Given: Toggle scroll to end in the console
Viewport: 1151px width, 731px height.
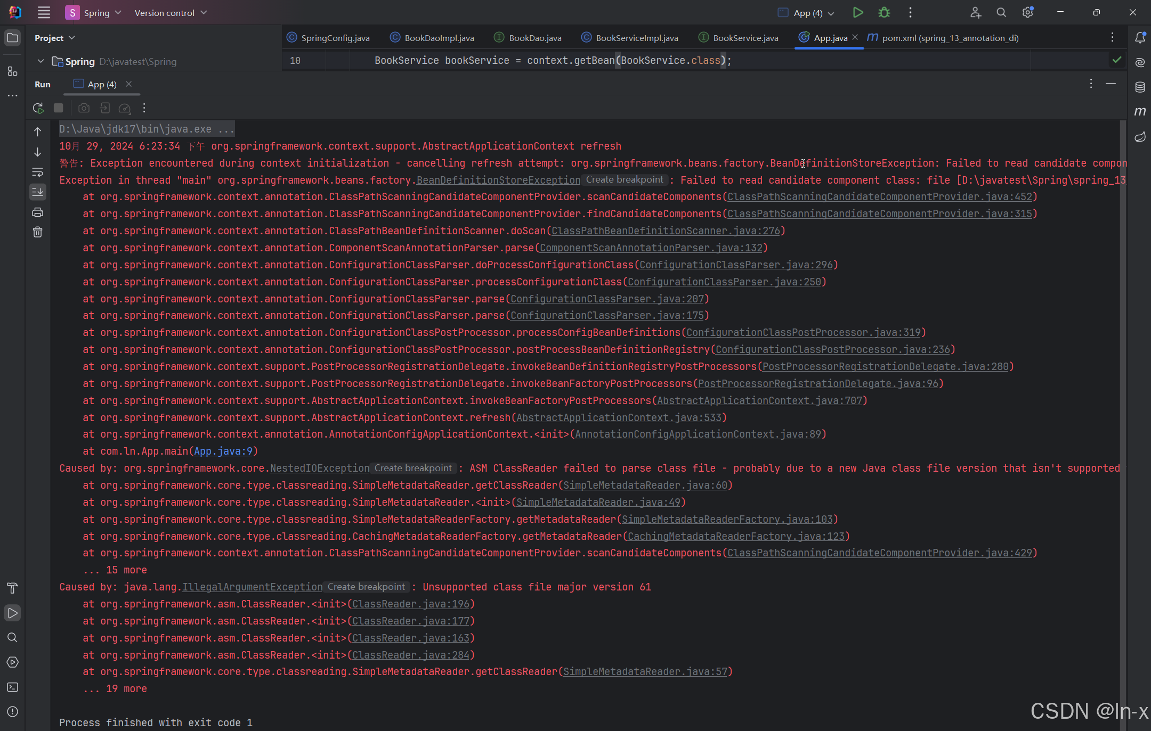Looking at the screenshot, I should point(38,192).
